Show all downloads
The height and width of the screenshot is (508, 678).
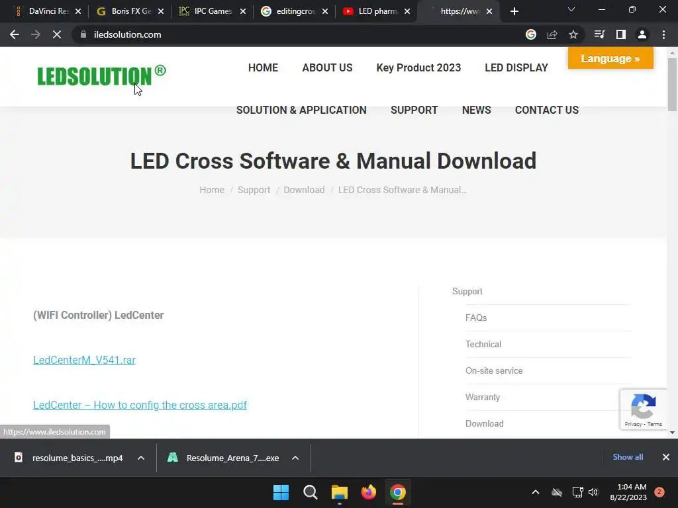tap(628, 457)
